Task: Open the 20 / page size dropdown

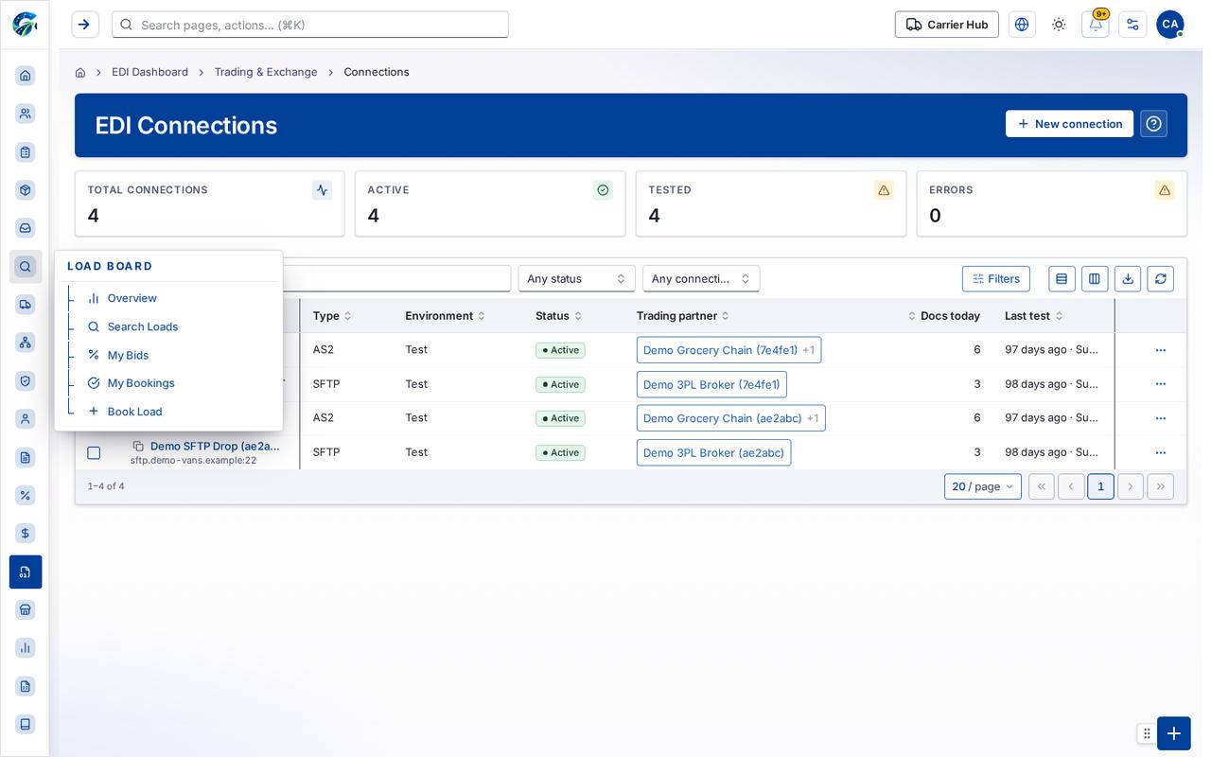Action: point(983,486)
